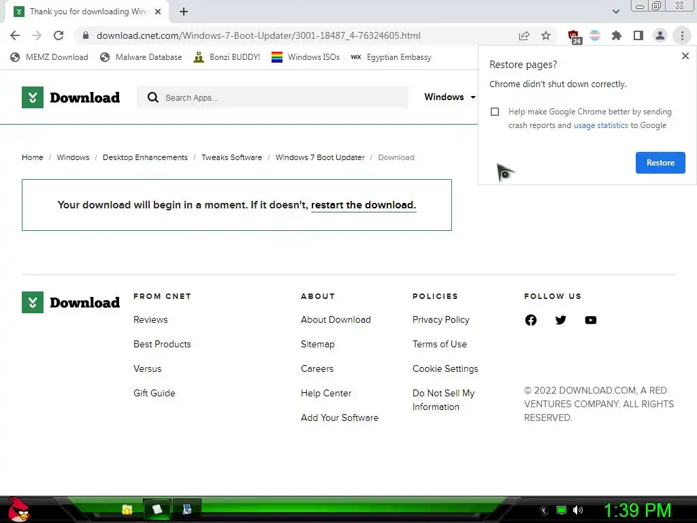Click the 1:39 PM taskbar clock
The height and width of the screenshot is (523, 697).
point(637,511)
